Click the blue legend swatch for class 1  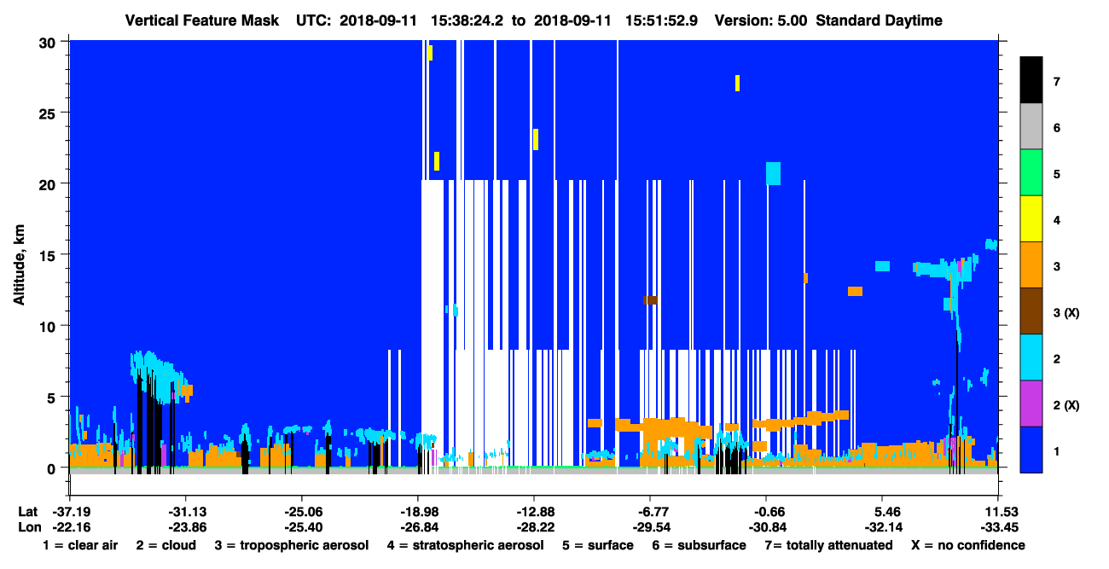(1031, 450)
